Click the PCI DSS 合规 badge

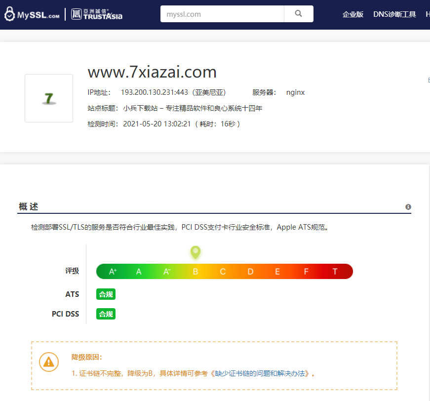pyautogui.click(x=106, y=314)
